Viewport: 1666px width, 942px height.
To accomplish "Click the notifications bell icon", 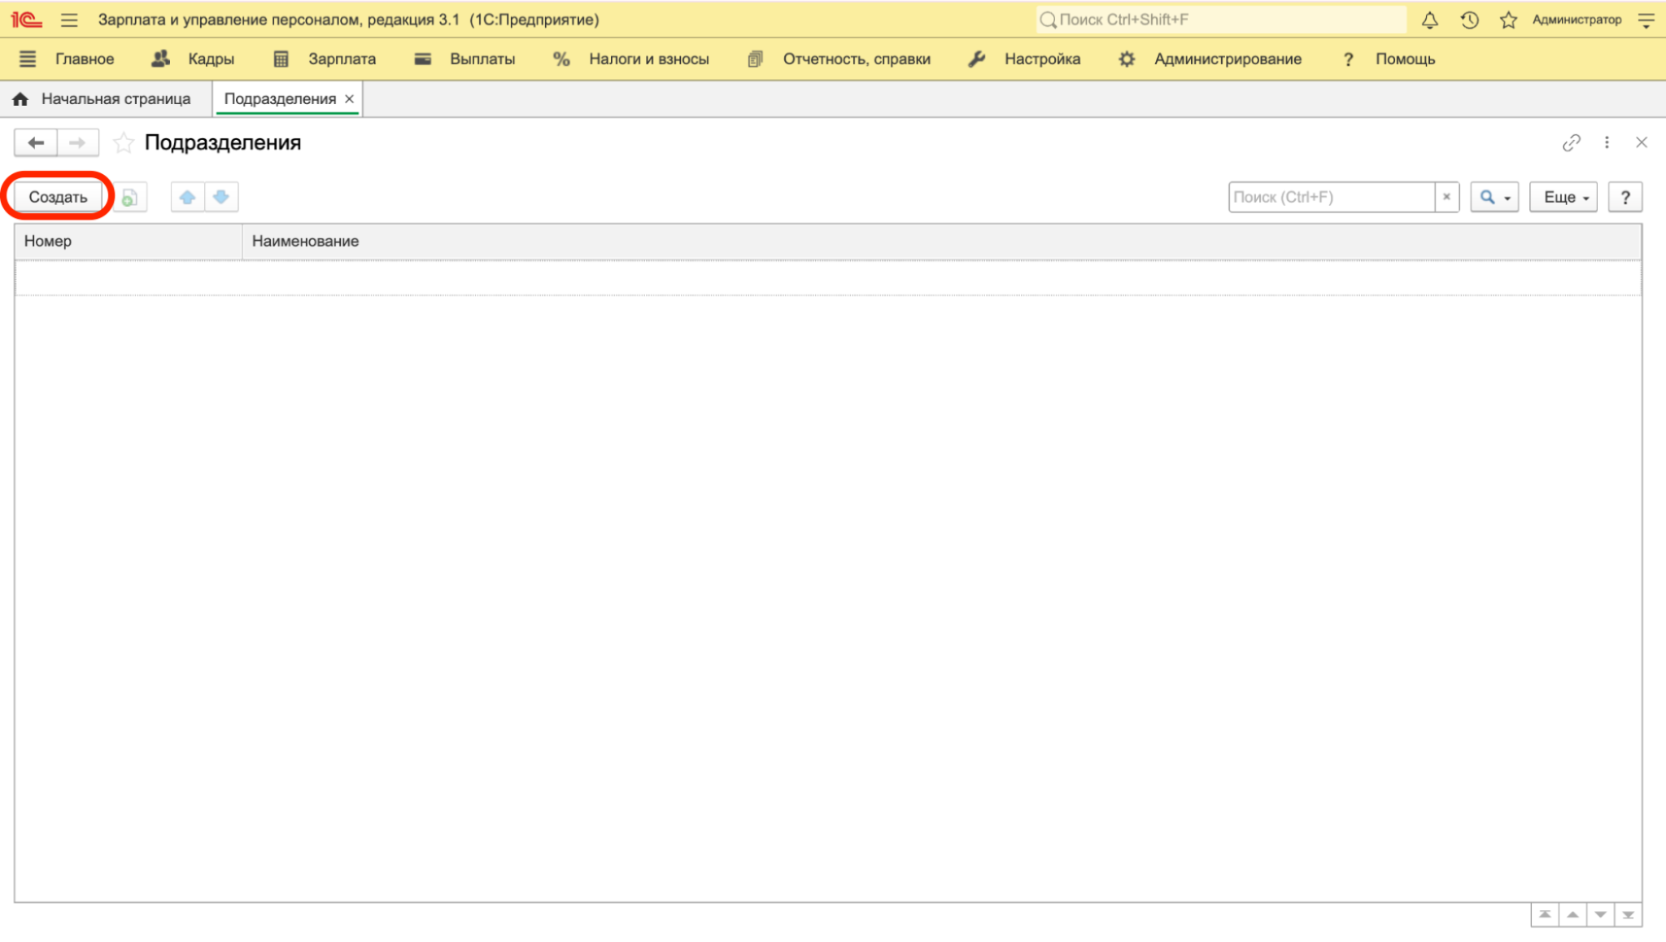I will [1429, 20].
